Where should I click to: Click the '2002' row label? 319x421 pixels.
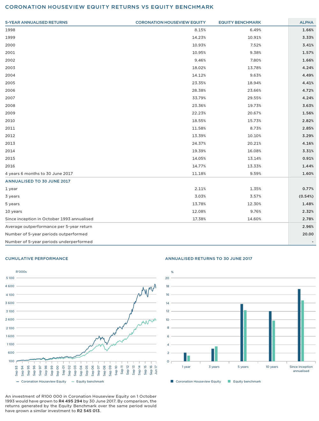pos(10,60)
